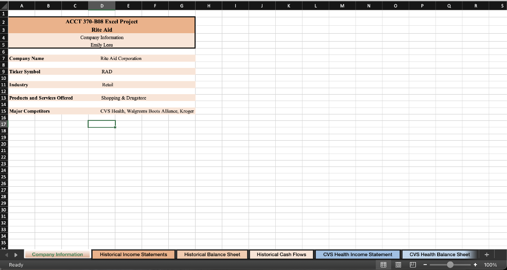Click the sheet tabs previous arrow

(6, 255)
